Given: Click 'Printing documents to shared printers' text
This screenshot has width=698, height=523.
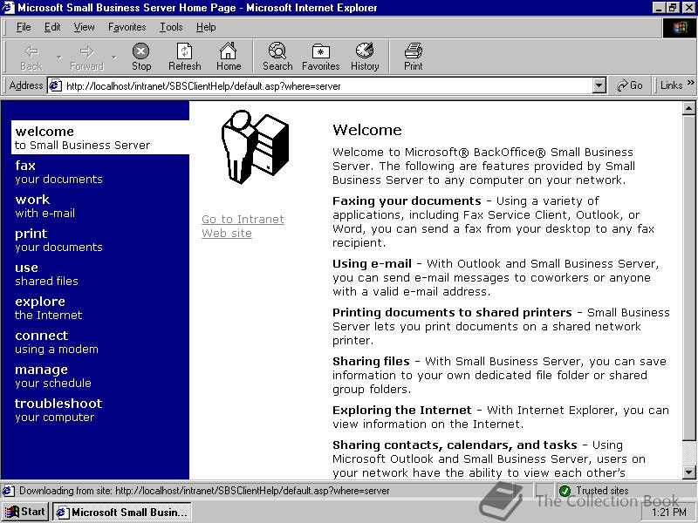Looking at the screenshot, I should click(x=452, y=313).
